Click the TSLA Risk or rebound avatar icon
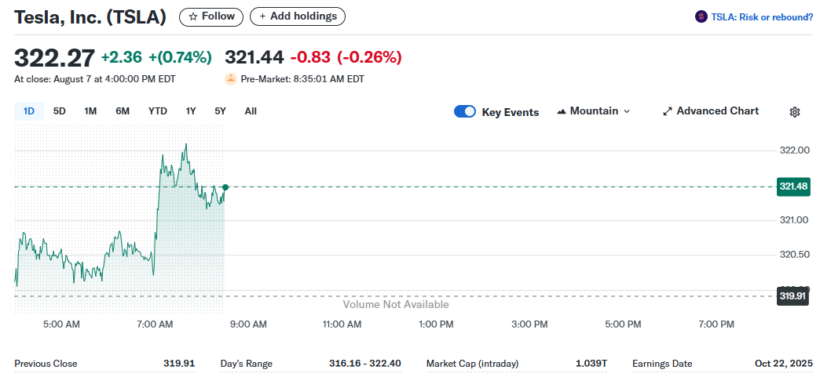This screenshot has height=377, width=831. coord(701,17)
